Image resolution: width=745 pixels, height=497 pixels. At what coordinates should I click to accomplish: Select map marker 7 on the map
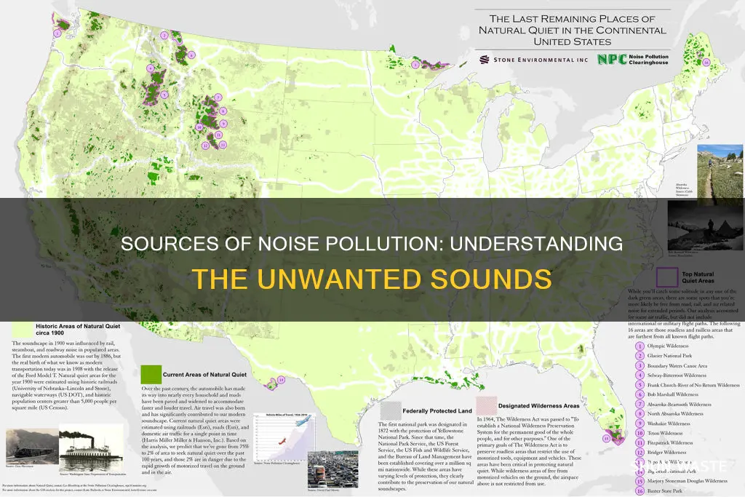click(218, 97)
